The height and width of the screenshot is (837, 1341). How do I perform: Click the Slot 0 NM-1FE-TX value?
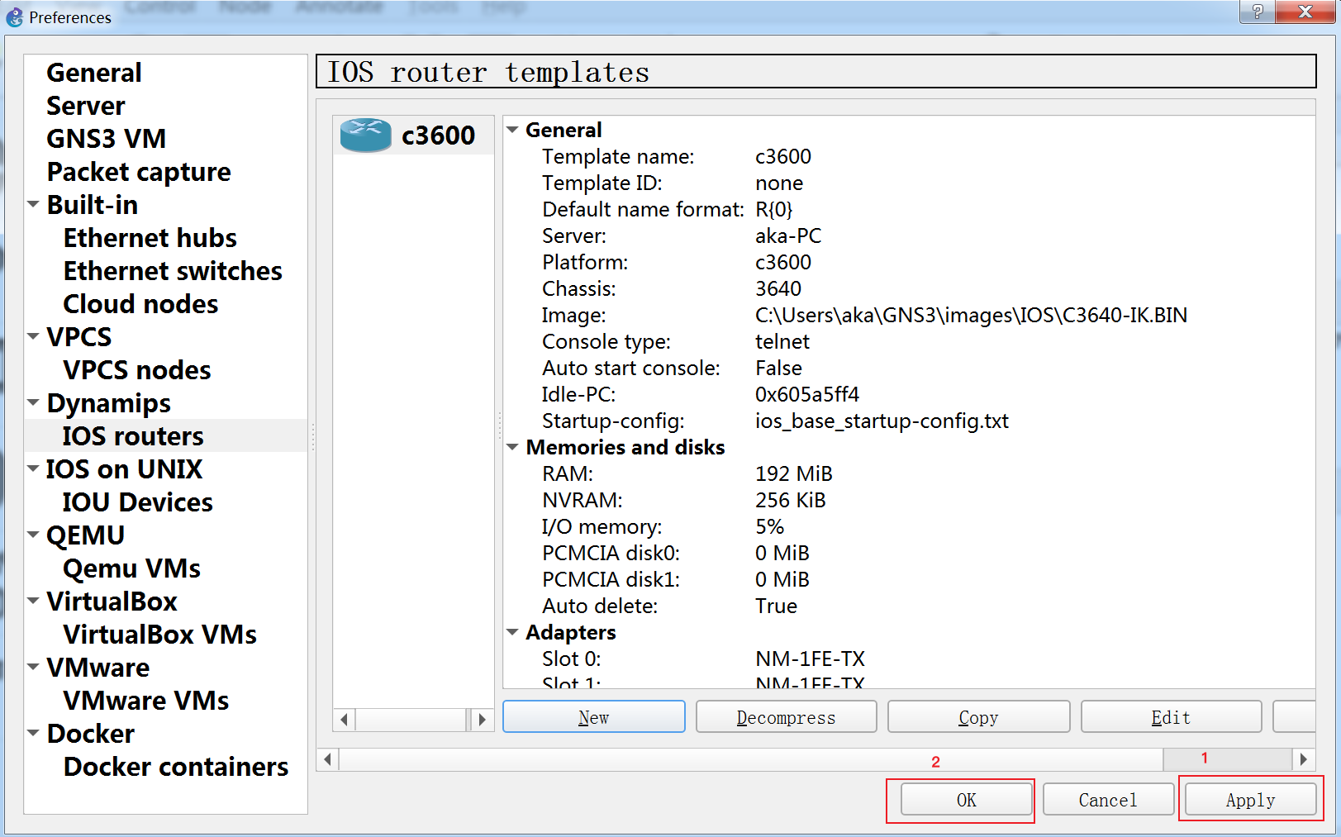(810, 659)
